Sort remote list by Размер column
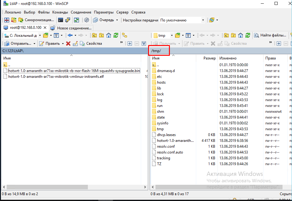The width and height of the screenshot is (292, 201). coord(207,58)
